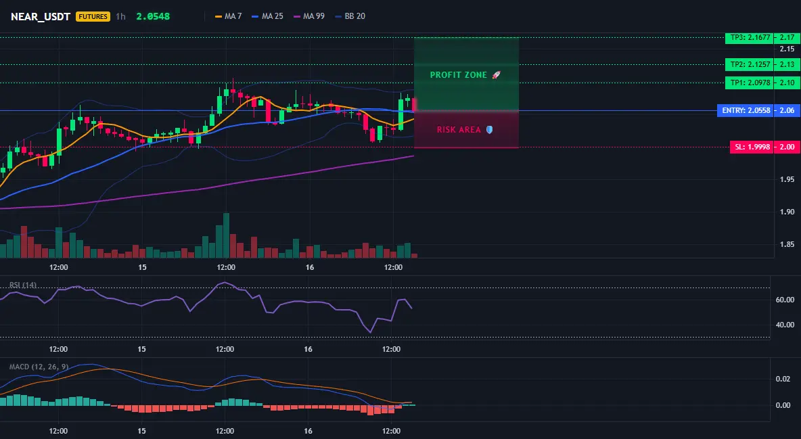
Task: Click the RSI (14) indicator label
Action: [23, 285]
